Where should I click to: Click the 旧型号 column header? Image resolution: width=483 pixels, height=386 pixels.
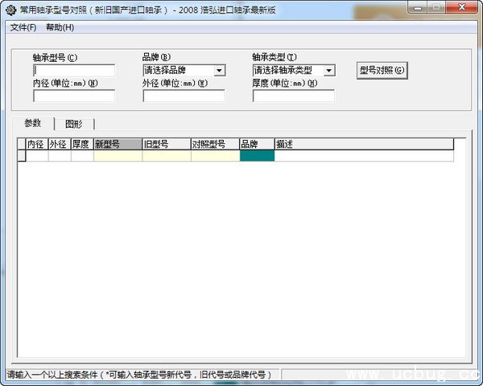166,145
